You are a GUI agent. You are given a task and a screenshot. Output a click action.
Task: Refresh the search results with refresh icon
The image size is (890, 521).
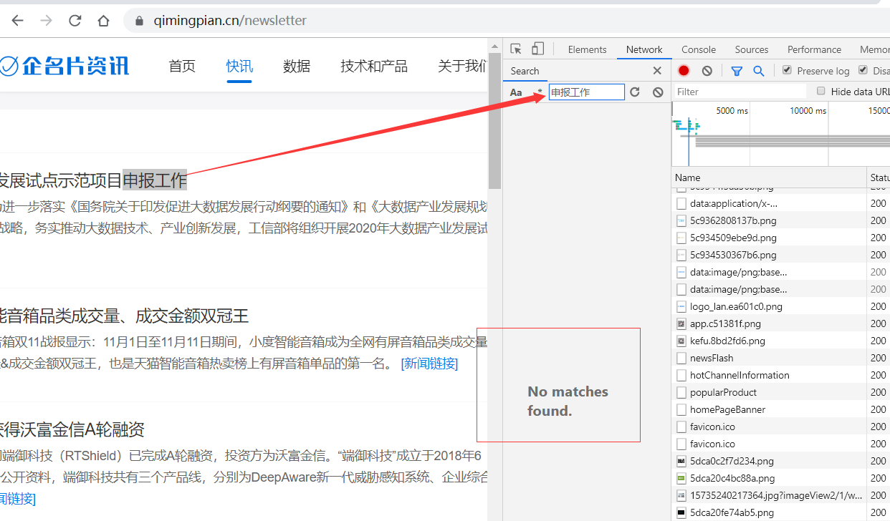pyautogui.click(x=634, y=92)
